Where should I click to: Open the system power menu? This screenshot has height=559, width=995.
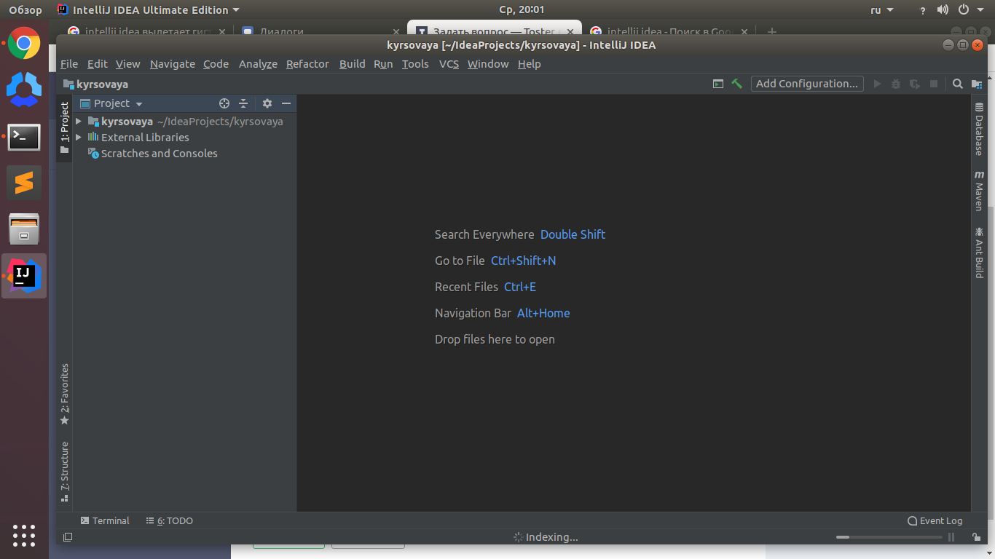970,10
